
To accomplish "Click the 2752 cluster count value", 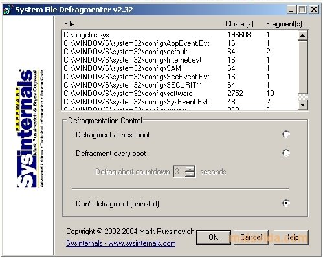I will (x=235, y=94).
